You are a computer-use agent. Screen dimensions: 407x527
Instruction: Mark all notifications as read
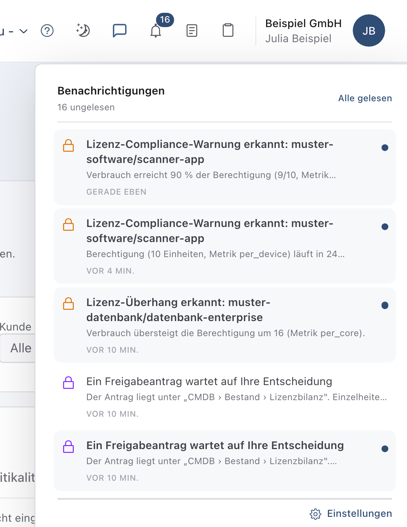coord(365,98)
